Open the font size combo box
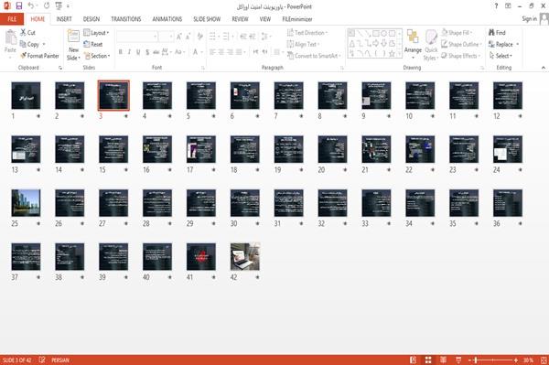Image resolution: width=549 pixels, height=365 pixels. click(x=166, y=37)
